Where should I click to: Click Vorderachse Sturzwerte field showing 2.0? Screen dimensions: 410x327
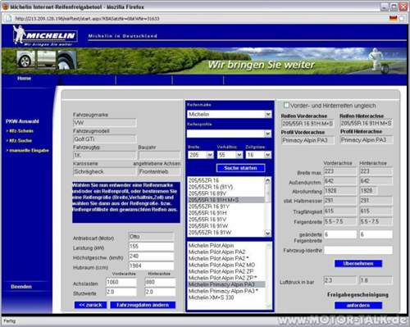[121, 292]
